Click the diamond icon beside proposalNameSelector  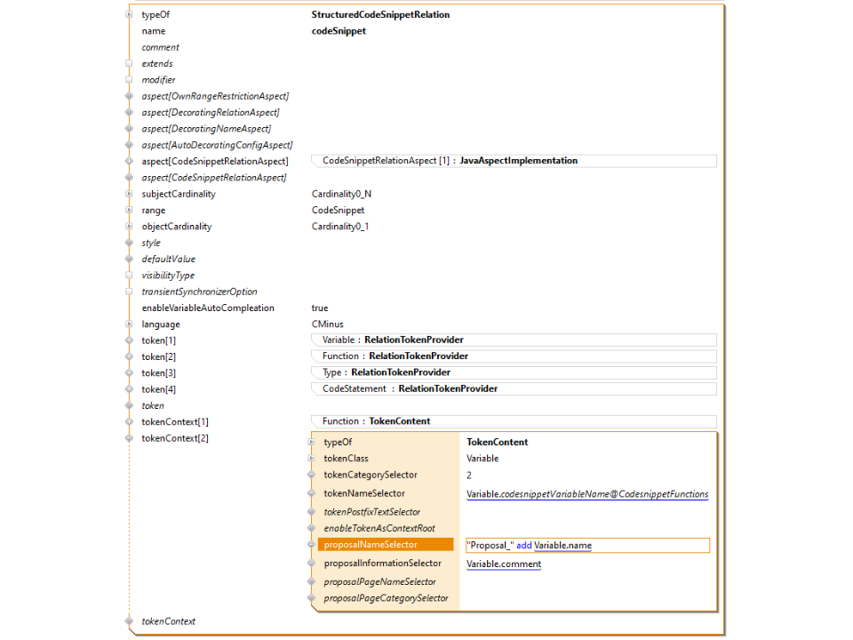(311, 545)
